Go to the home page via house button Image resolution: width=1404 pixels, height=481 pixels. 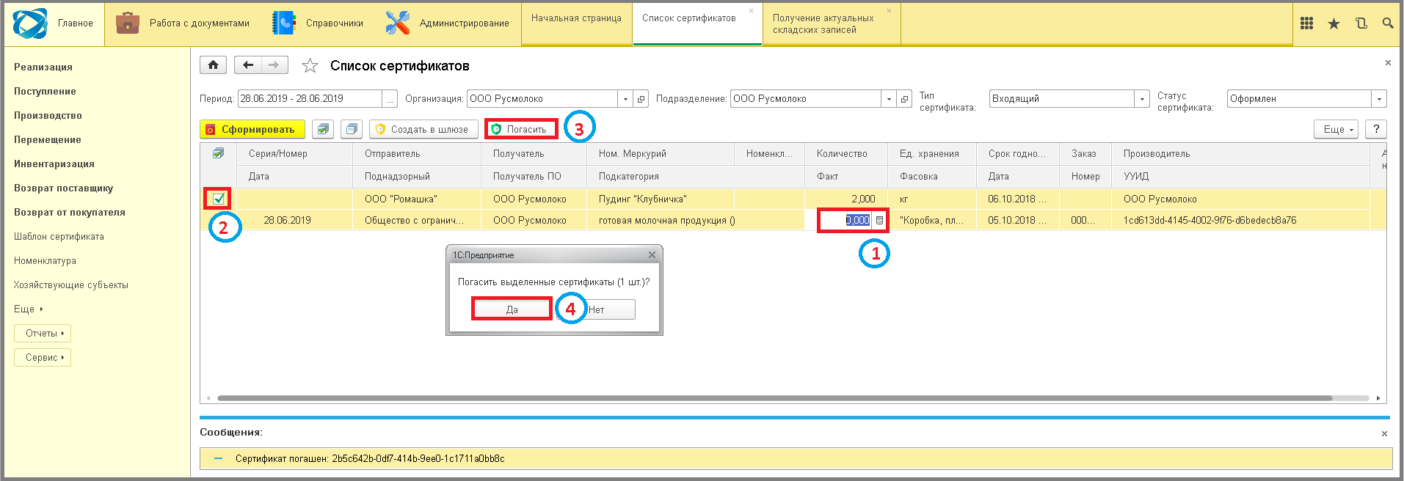[x=213, y=65]
